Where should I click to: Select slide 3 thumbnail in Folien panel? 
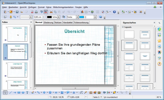[17, 70]
